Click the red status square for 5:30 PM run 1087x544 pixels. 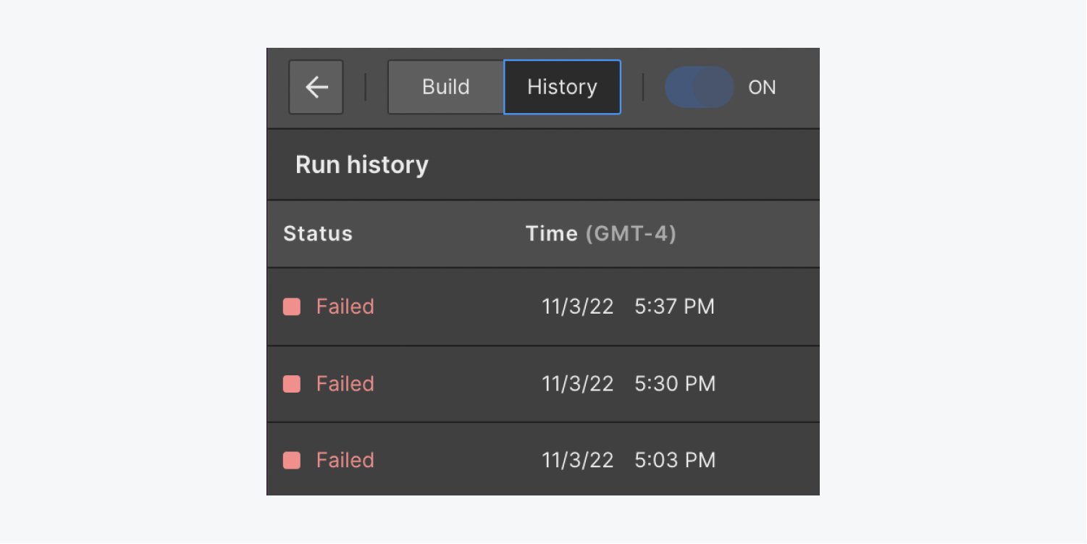coord(292,384)
